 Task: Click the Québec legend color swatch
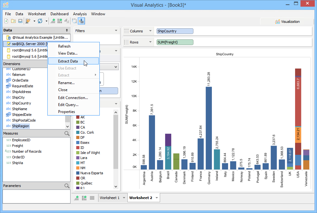78,183
